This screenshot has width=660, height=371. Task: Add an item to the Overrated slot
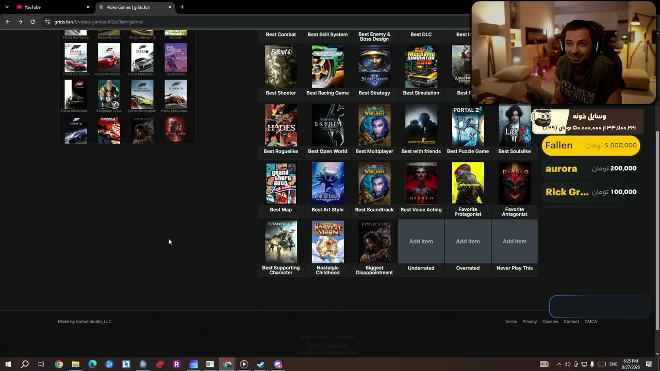[468, 241]
